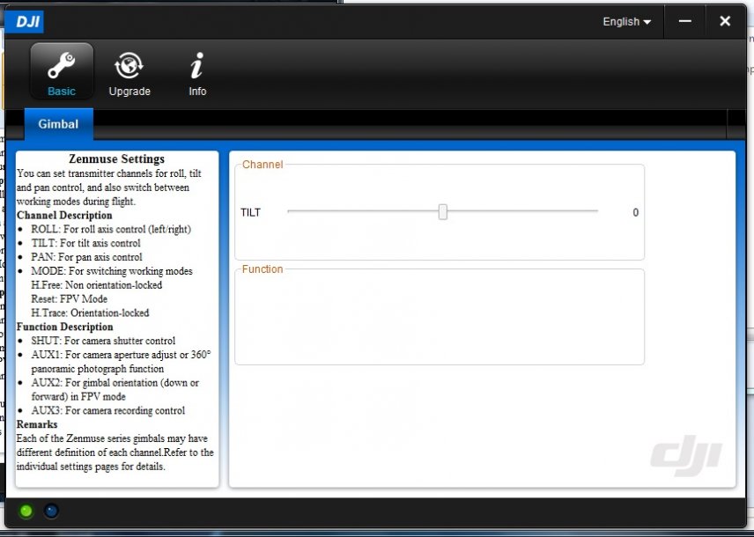Click the Channel group label

pos(262,165)
